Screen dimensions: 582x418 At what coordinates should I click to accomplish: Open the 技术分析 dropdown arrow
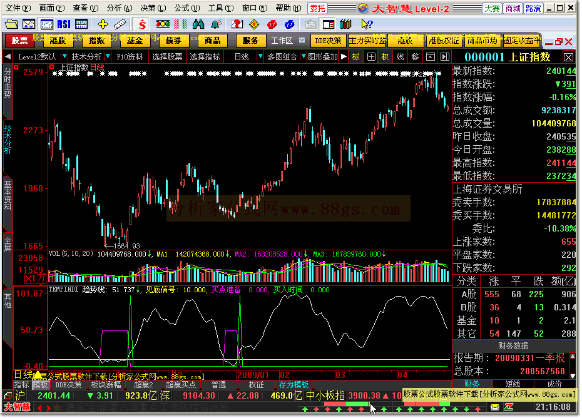coord(108,56)
